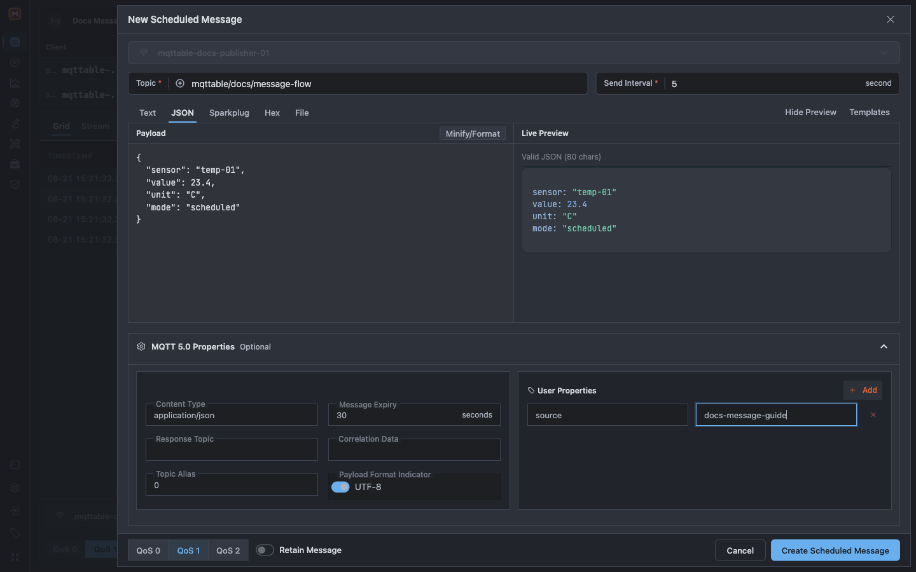Close the New Scheduled Message dialog
This screenshot has height=572, width=916.
[891, 20]
